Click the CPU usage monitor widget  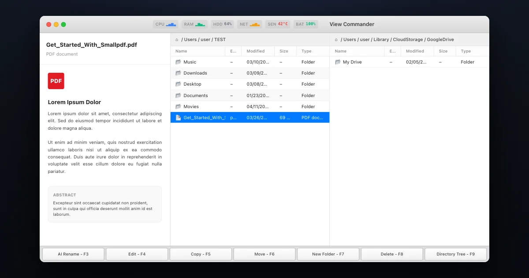(165, 24)
